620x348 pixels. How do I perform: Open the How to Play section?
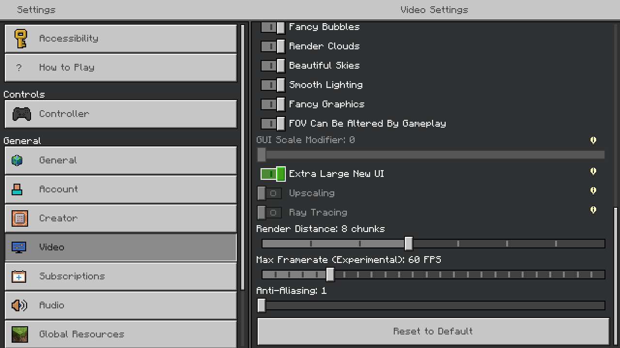click(x=121, y=68)
